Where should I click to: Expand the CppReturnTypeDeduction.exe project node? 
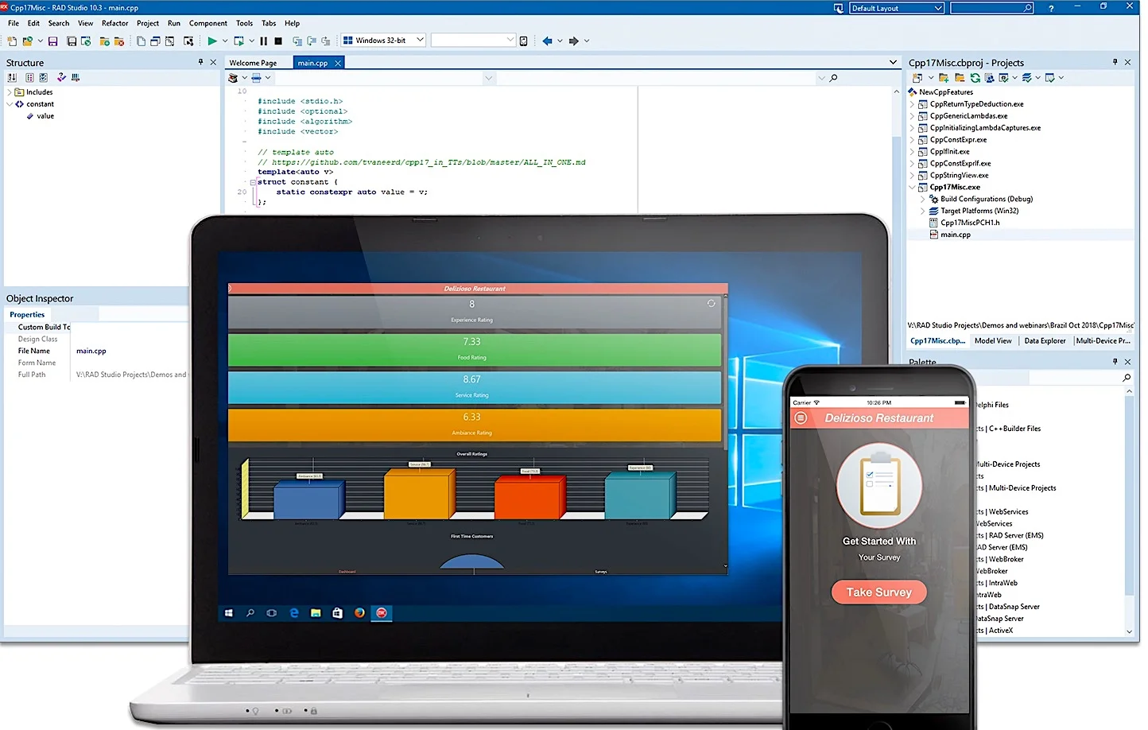[x=912, y=104]
